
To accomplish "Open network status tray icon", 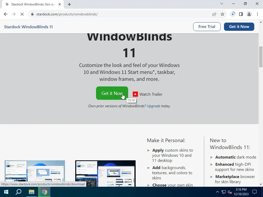I will 224,192.
